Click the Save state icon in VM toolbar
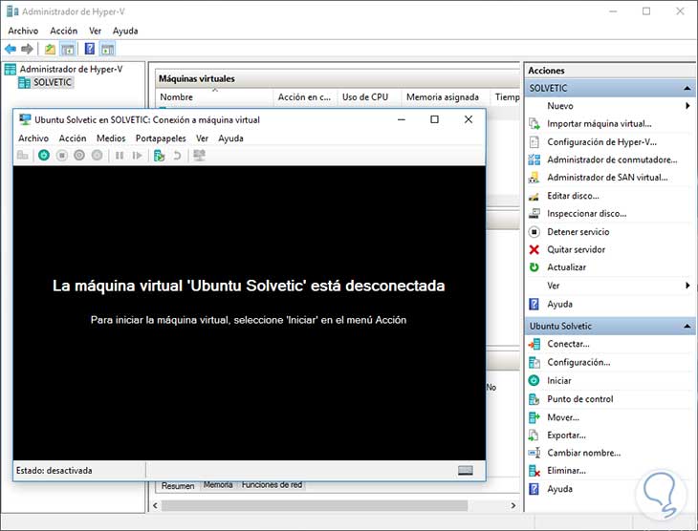The height and width of the screenshot is (531, 698). [97, 156]
